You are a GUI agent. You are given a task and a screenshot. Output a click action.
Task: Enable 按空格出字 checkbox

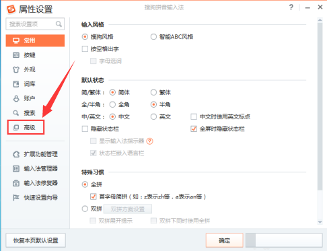coord(85,49)
